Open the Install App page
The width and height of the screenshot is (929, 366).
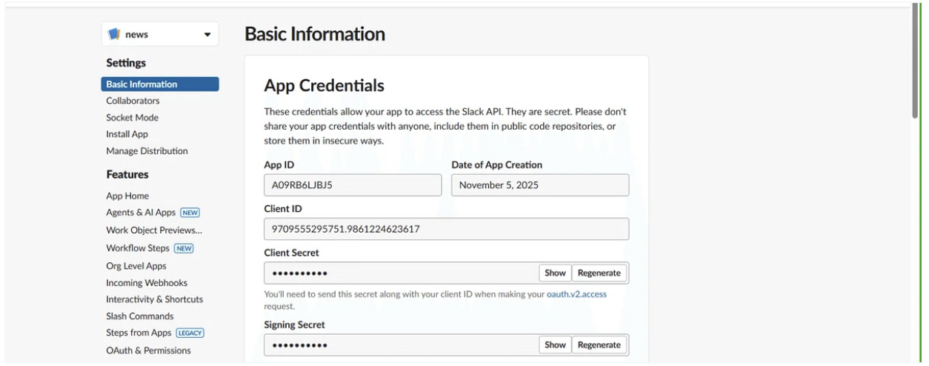pyautogui.click(x=127, y=134)
